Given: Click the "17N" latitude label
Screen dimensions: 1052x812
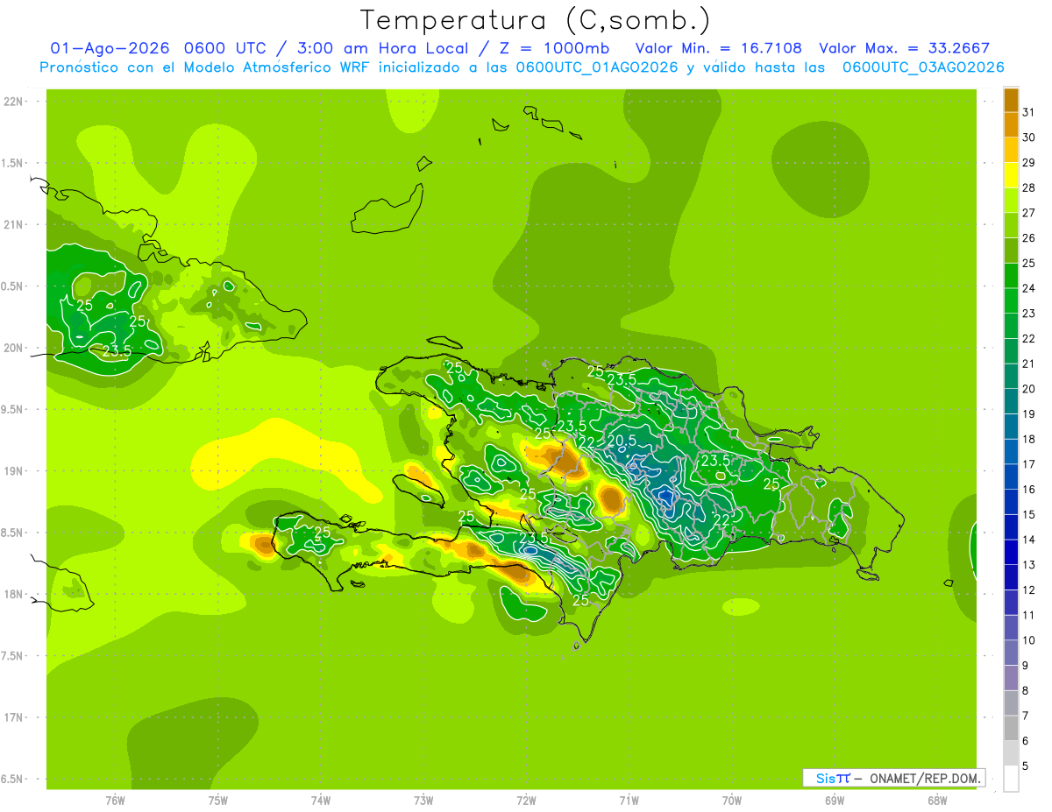Looking at the screenshot, I should pos(13,718).
